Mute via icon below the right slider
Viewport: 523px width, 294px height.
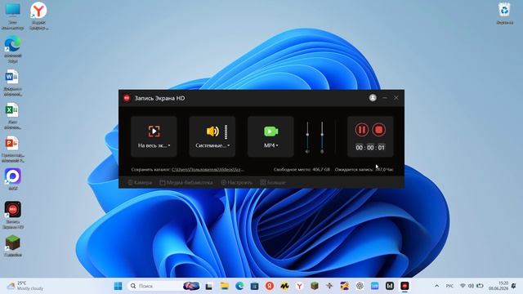[x=322, y=152]
